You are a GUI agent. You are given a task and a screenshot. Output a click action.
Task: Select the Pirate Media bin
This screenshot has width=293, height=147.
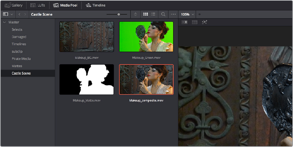(x=21, y=59)
